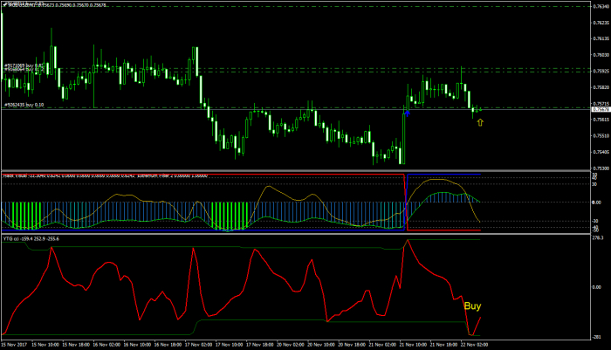Click the 278.3 level on CCI scale
The width and height of the screenshot is (611, 350).
pyautogui.click(x=597, y=237)
